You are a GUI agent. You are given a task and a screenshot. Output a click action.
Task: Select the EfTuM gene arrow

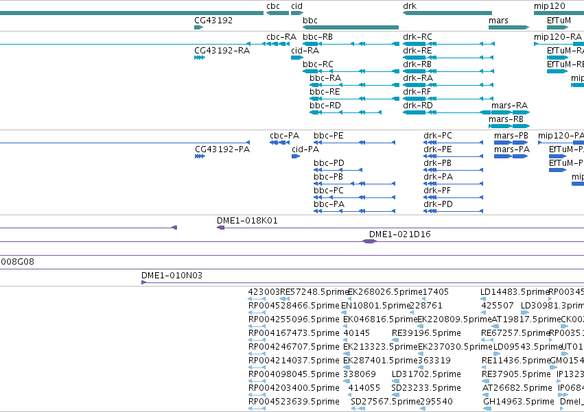557,27
